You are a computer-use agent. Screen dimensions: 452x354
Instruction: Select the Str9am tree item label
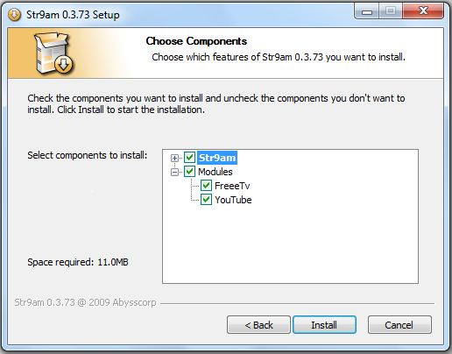point(217,158)
